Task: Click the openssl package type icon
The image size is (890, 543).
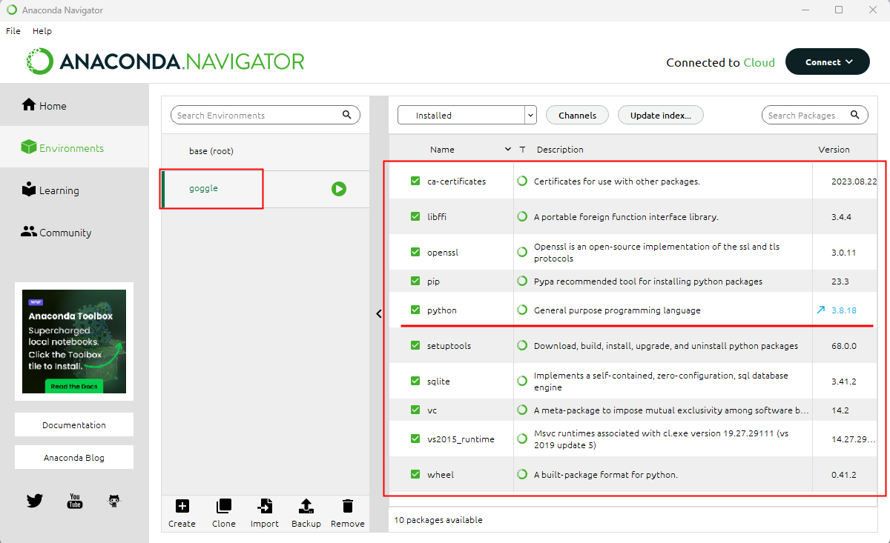Action: [x=522, y=252]
